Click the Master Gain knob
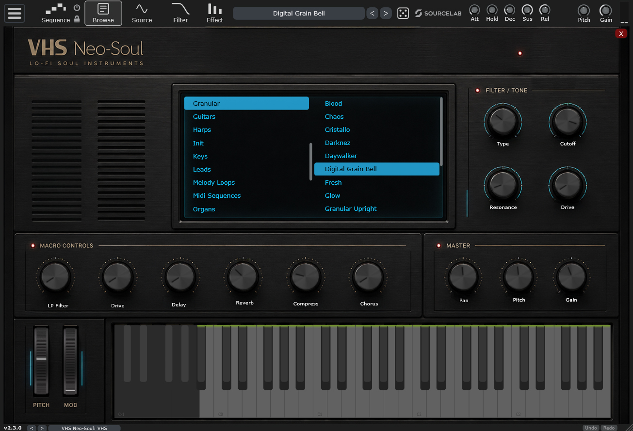 pyautogui.click(x=571, y=276)
